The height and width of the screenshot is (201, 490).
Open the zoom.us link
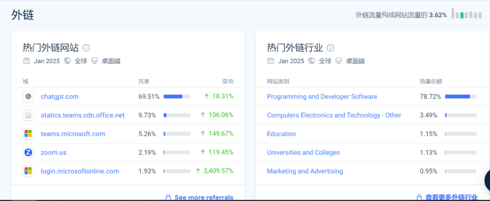[x=54, y=152]
